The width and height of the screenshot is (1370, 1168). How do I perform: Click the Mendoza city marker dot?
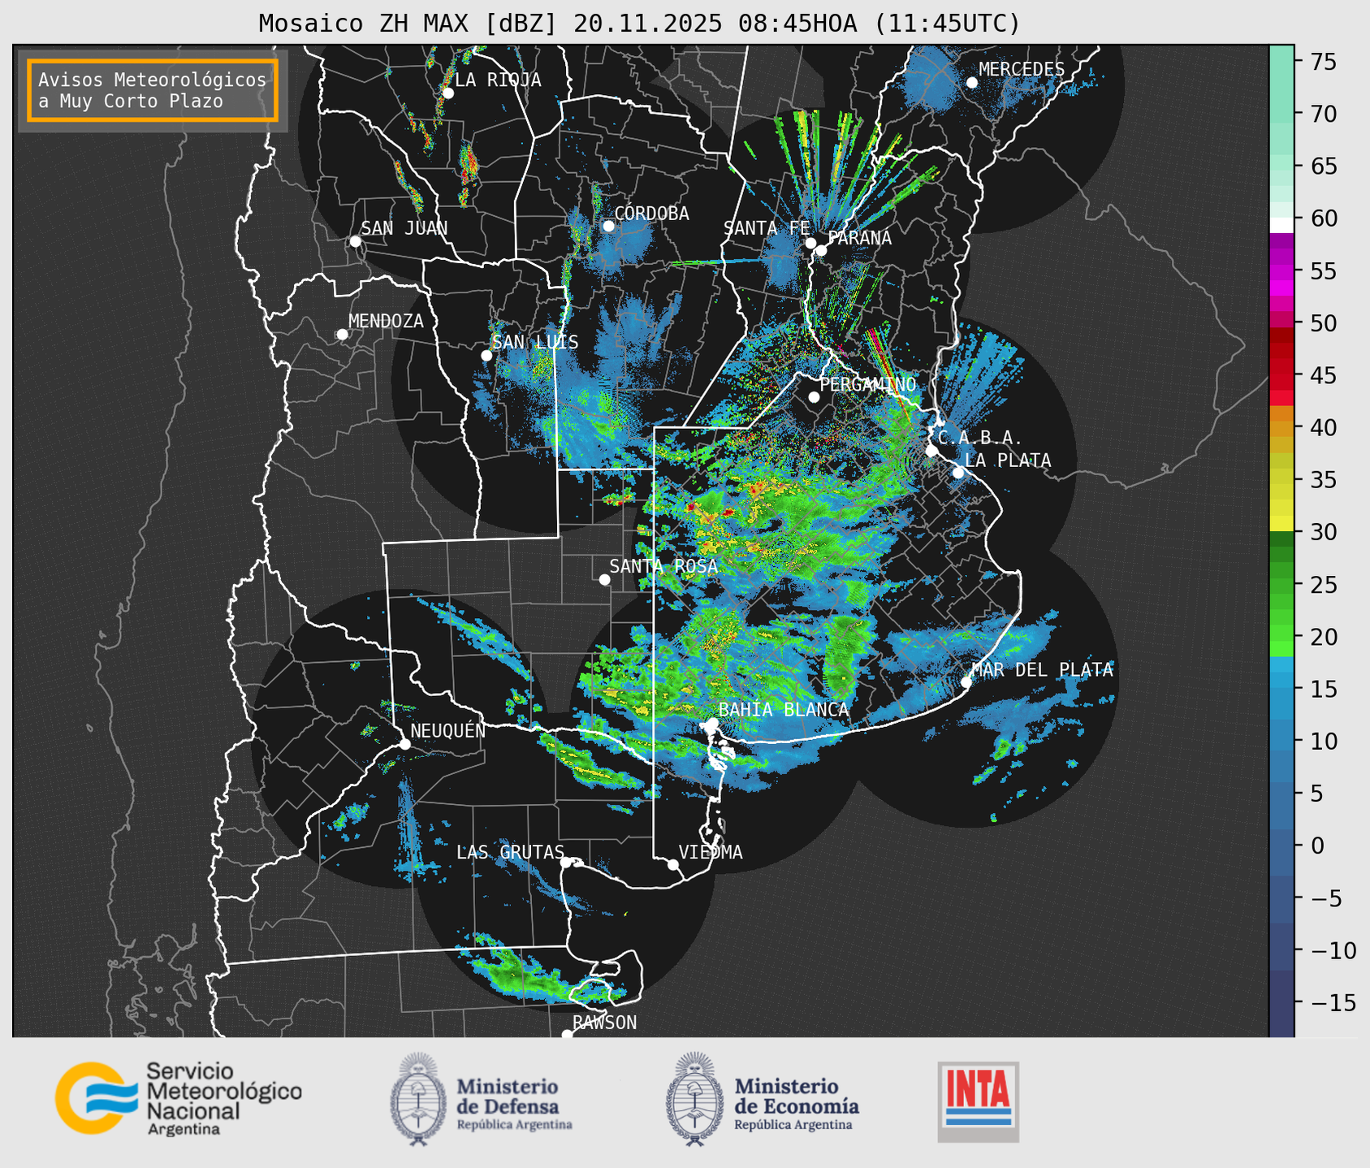(342, 335)
